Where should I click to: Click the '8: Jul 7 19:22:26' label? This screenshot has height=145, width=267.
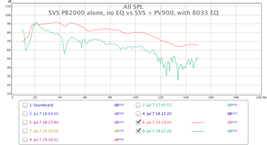[x=157, y=131]
